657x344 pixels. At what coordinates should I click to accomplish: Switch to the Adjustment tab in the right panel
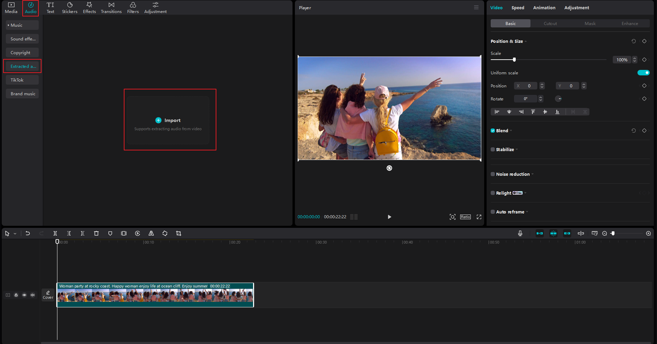(576, 8)
